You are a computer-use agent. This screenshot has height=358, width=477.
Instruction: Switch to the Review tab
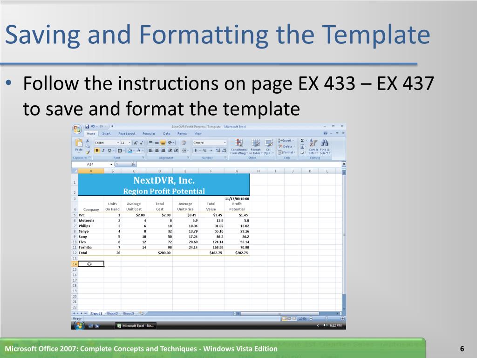(x=182, y=134)
